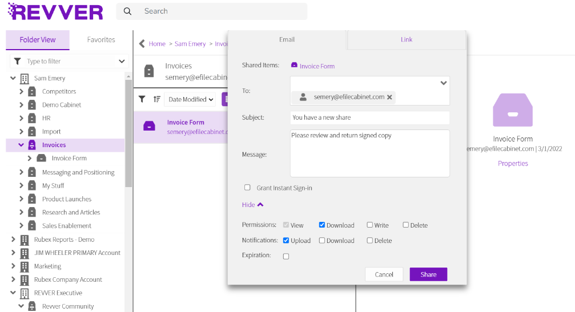Click the filter funnel icon next to Date Modified
This screenshot has height=312, width=575.
(142, 99)
